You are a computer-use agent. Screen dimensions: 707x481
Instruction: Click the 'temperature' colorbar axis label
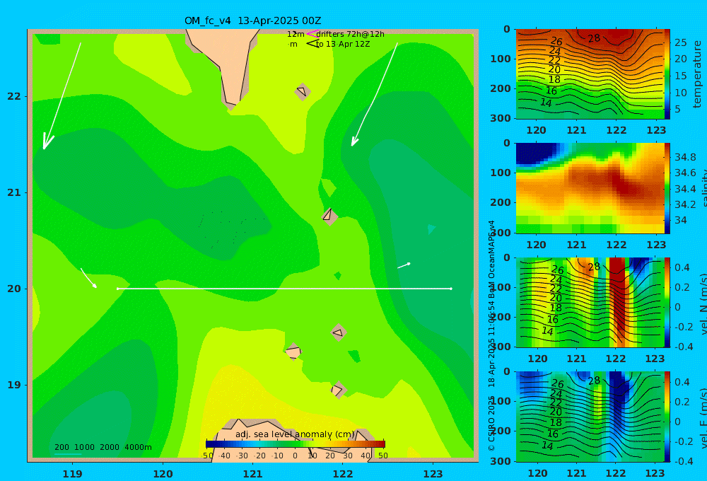point(698,74)
